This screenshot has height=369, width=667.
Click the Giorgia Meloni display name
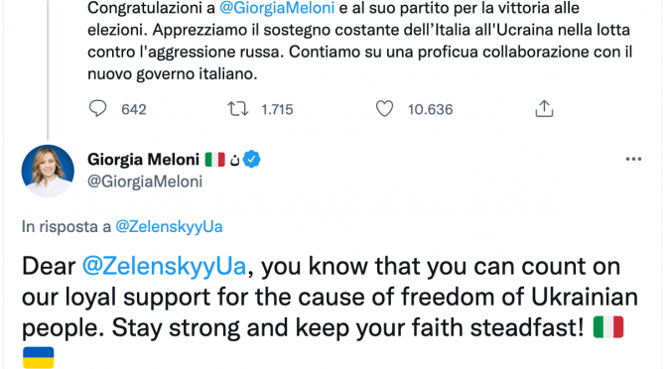[143, 160]
